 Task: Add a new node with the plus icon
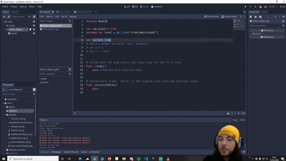4,17
